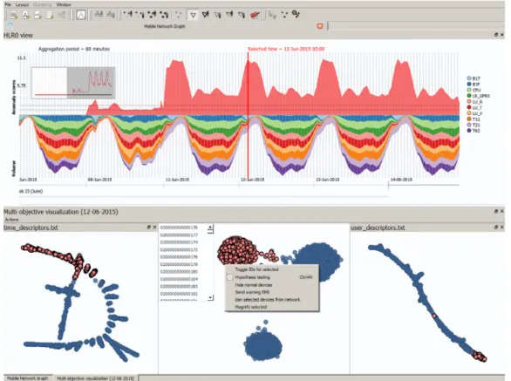Click the CPU light green legend swatch
This screenshot has width=511, height=381.
pos(469,90)
